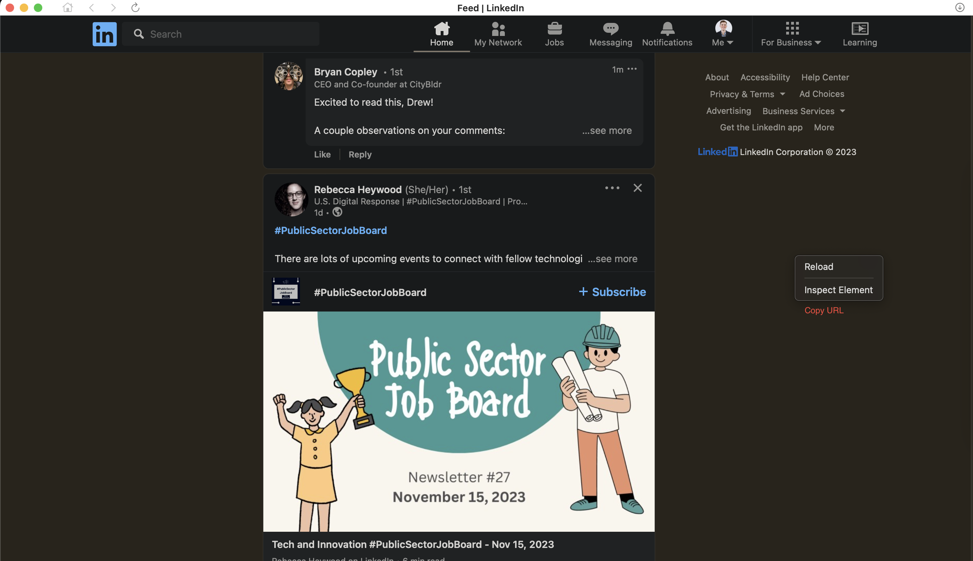Open the My Network page

point(498,34)
